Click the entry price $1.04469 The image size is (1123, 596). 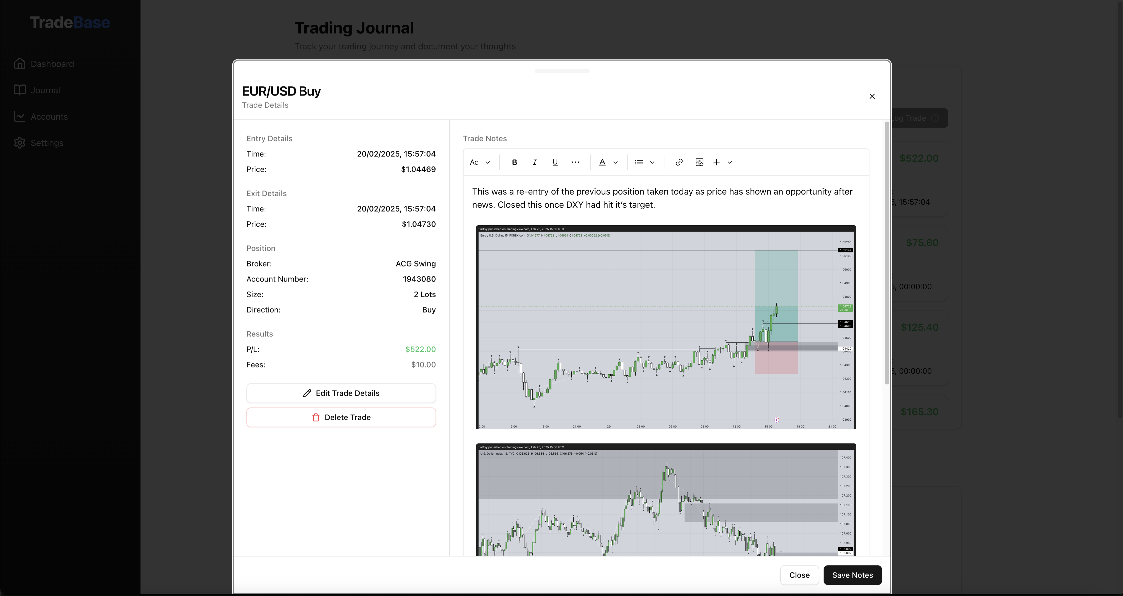(x=418, y=169)
